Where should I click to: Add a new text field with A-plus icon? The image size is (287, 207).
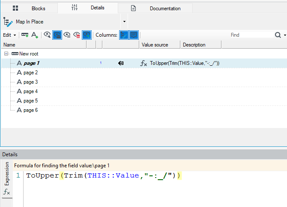[x=35, y=35]
